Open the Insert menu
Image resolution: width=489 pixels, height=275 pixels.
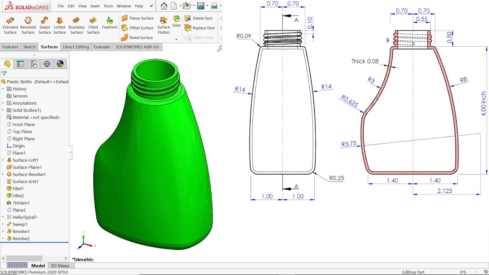pyautogui.click(x=95, y=6)
